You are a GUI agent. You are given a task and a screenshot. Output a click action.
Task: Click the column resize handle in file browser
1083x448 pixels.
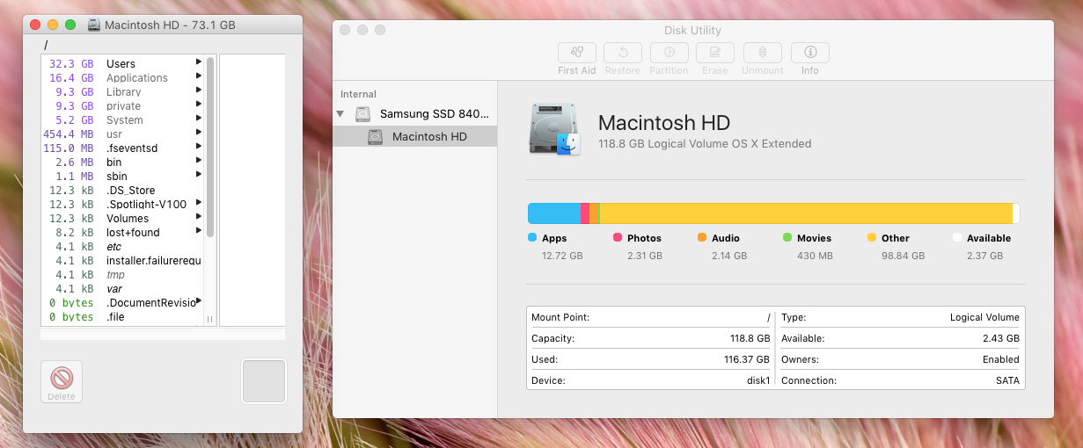coord(210,319)
